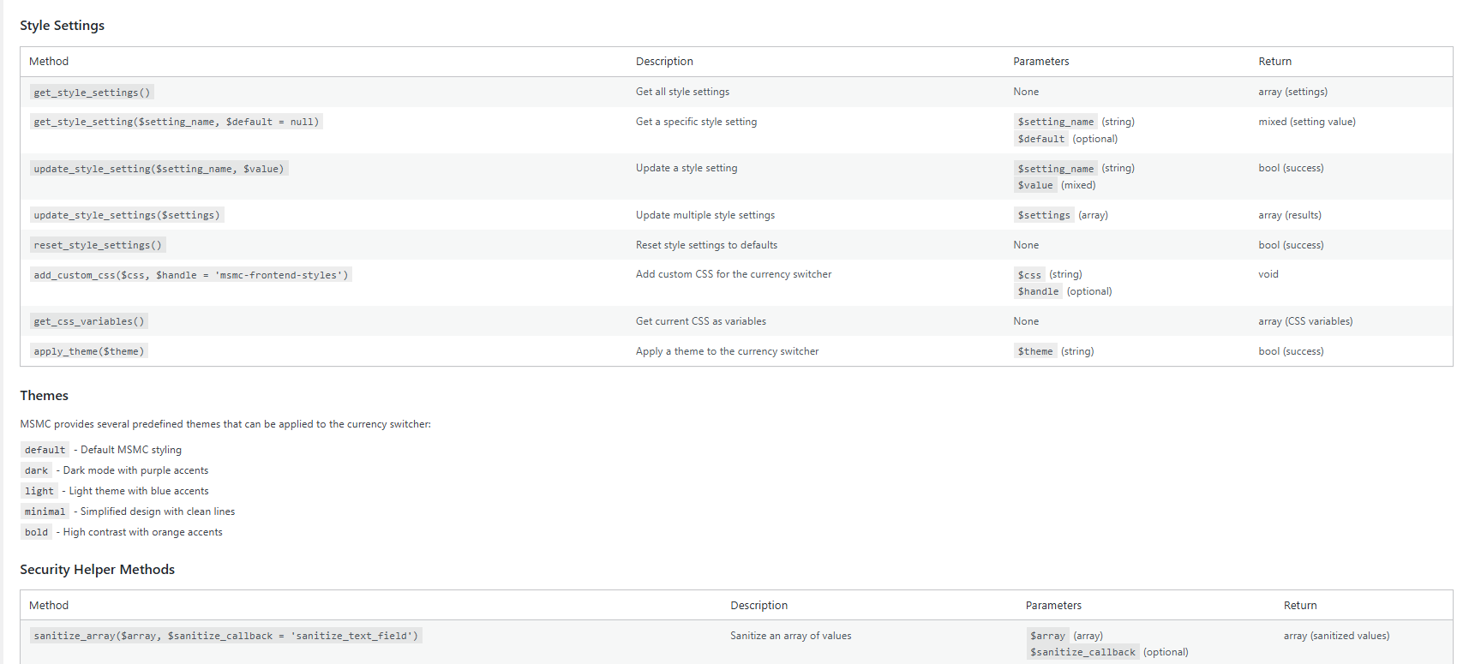The height and width of the screenshot is (664, 1457).
Task: Click 'Add custom CSS for the currency switcher'
Action: coord(734,274)
